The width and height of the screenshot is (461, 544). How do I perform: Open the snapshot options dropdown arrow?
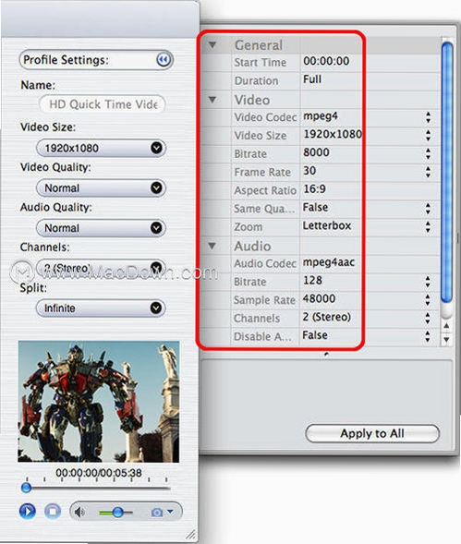pyautogui.click(x=170, y=512)
